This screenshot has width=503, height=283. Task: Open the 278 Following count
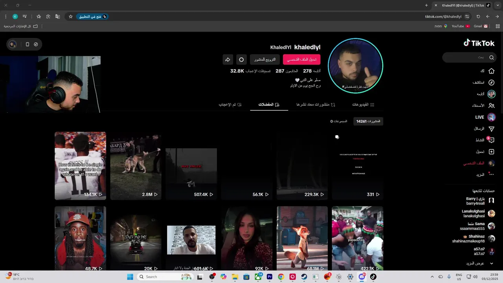312,71
